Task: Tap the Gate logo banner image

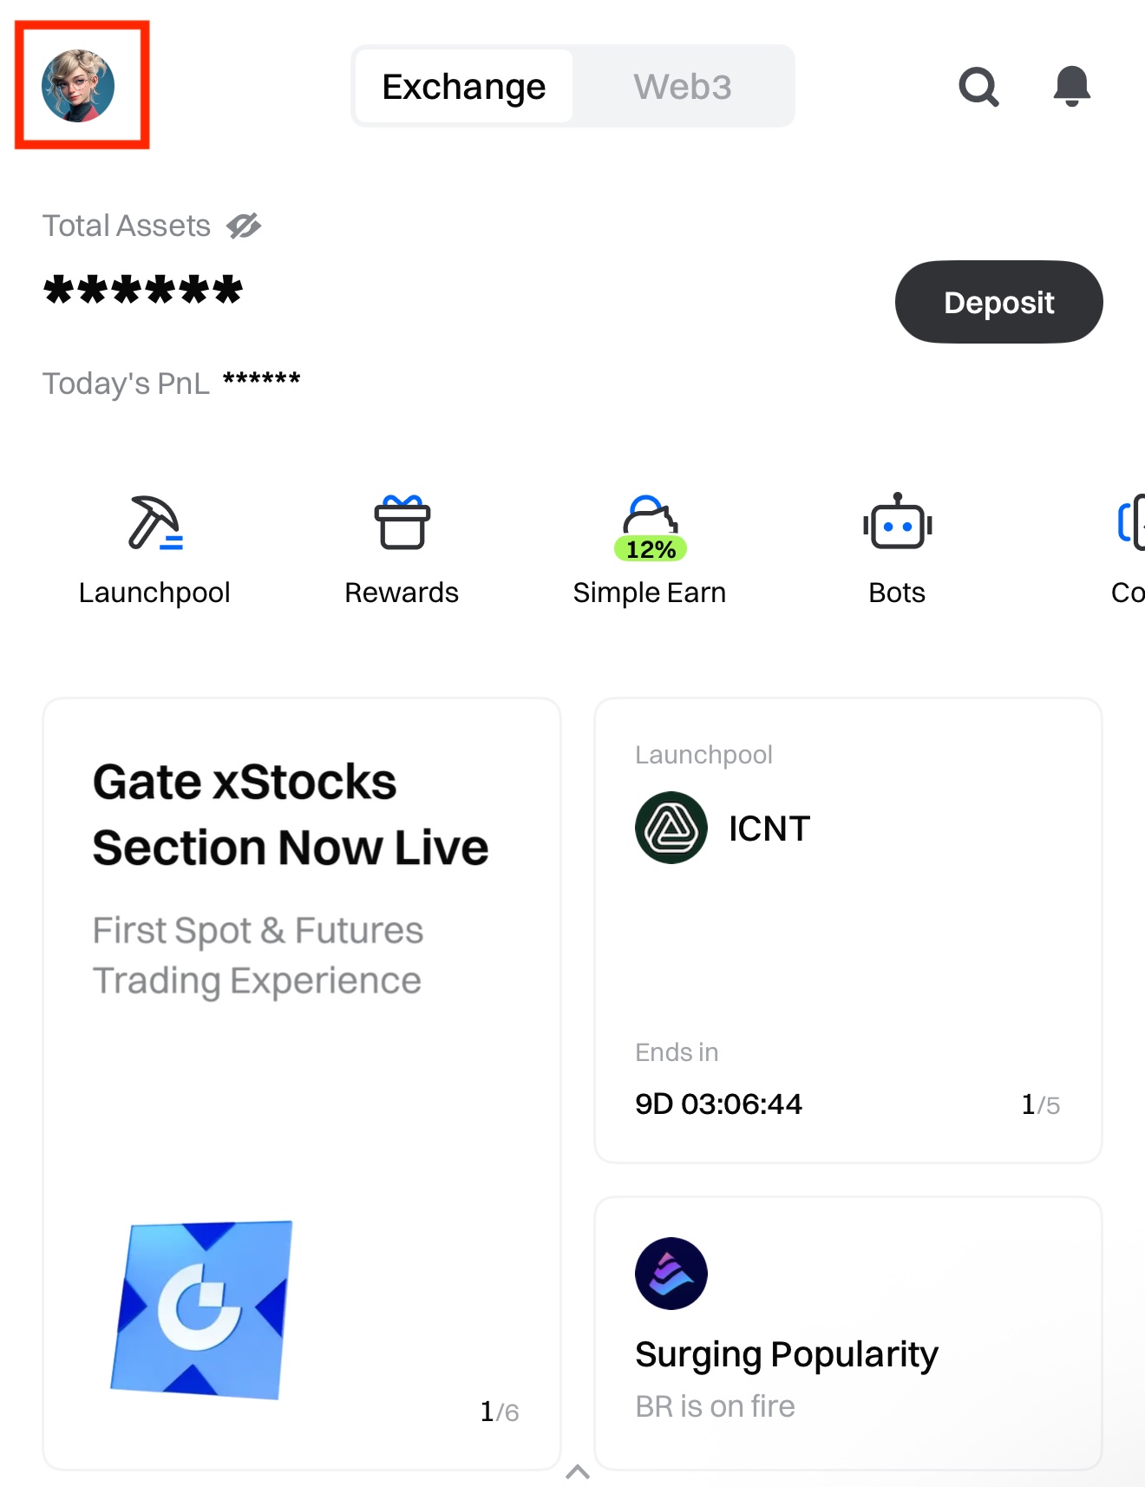Action: coord(202,1309)
